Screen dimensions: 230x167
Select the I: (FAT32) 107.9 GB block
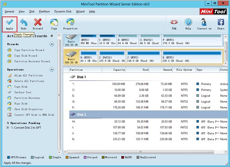pyautogui.click(x=112, y=57)
